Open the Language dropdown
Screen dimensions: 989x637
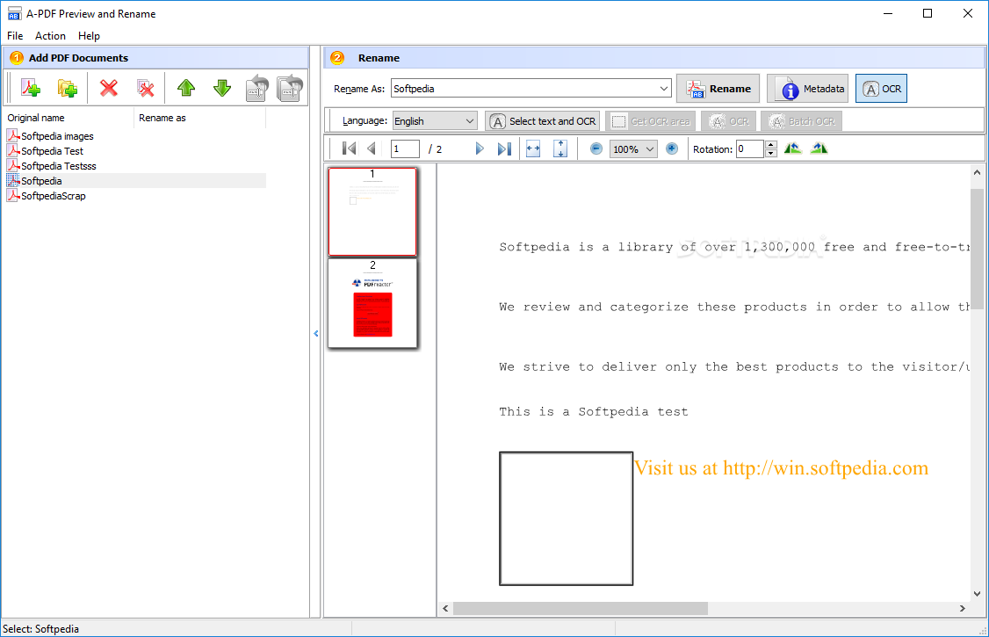pyautogui.click(x=435, y=121)
